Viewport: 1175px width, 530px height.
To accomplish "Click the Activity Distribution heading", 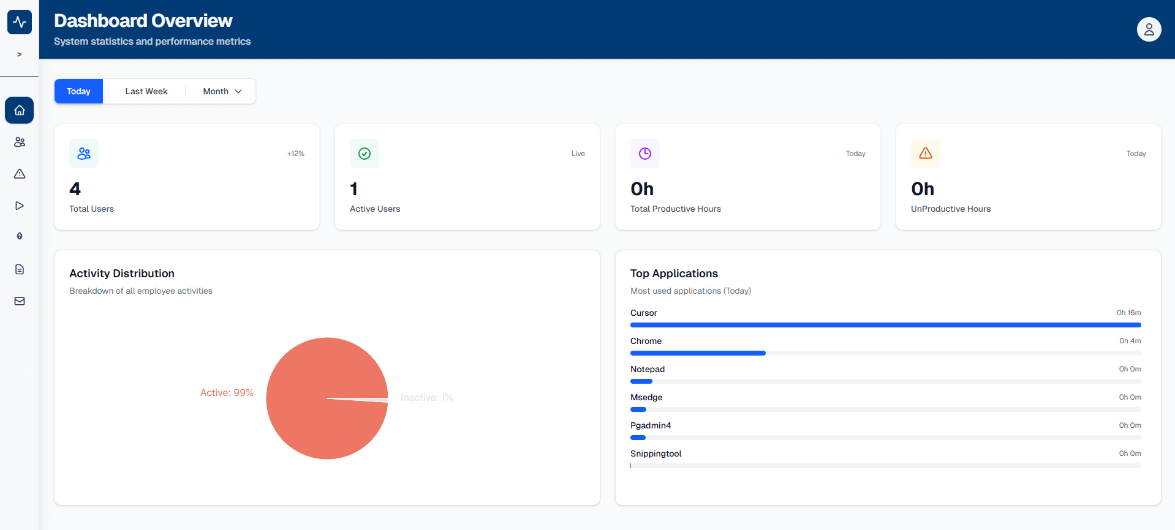I will pyautogui.click(x=122, y=274).
